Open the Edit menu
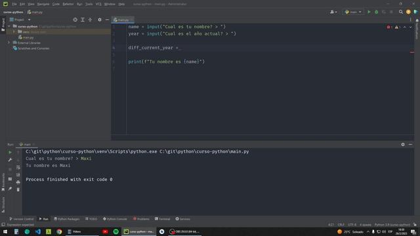This screenshot has width=420, height=236. pyautogui.click(x=22, y=4)
